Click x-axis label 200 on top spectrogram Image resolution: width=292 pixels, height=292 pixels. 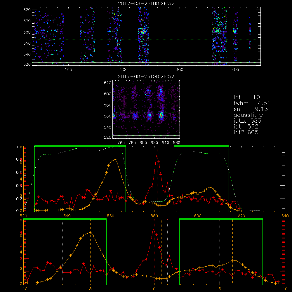point(124,70)
